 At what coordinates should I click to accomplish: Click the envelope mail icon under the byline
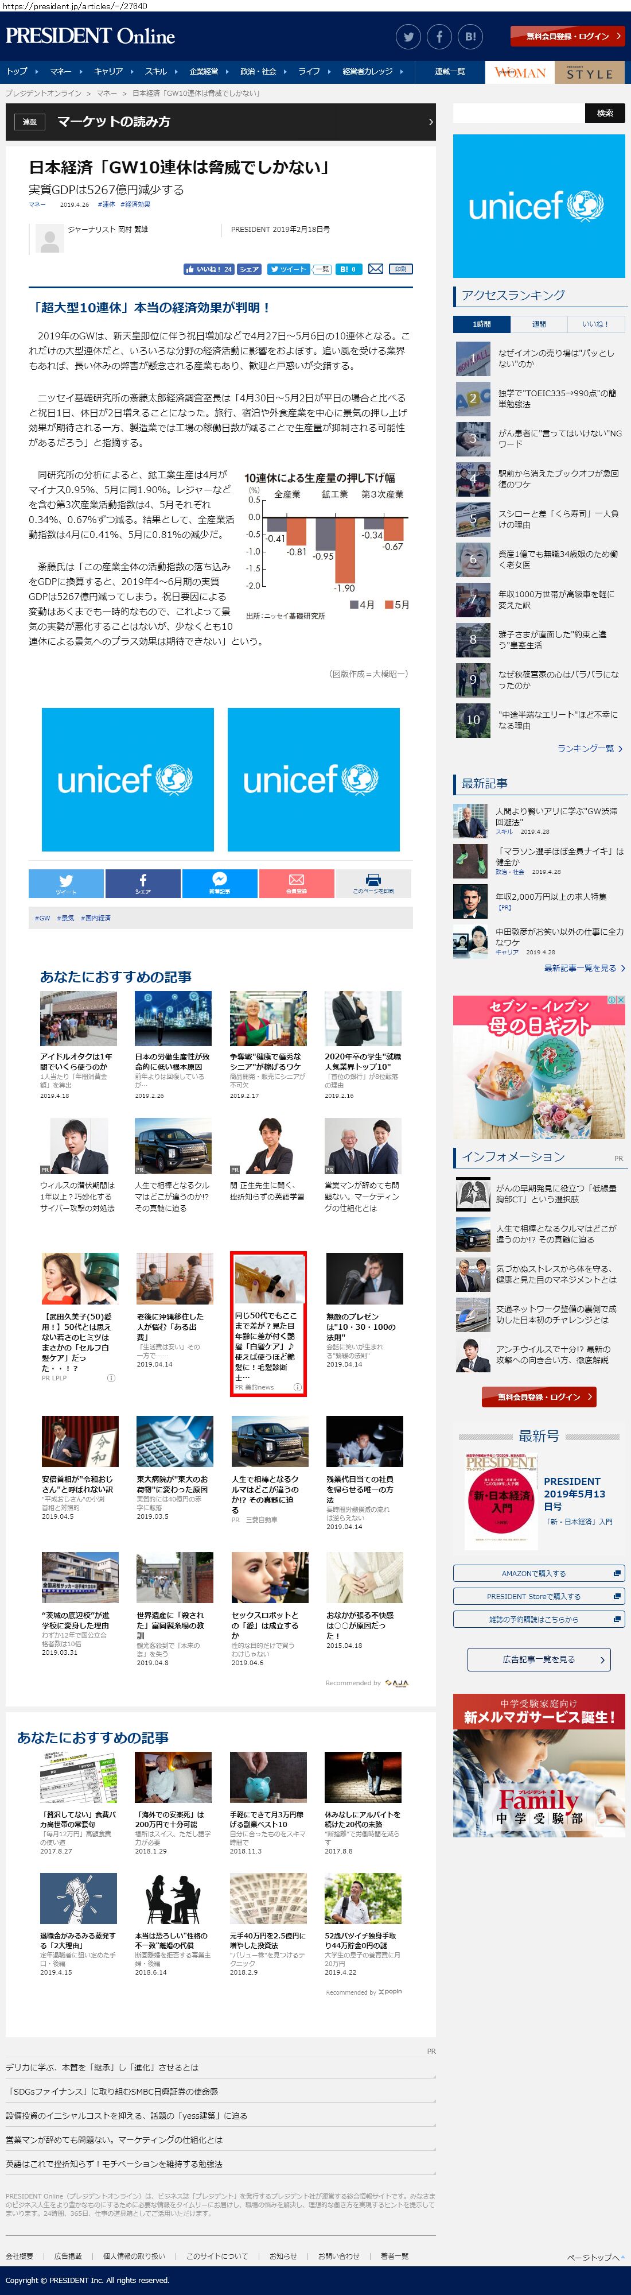pos(376,269)
